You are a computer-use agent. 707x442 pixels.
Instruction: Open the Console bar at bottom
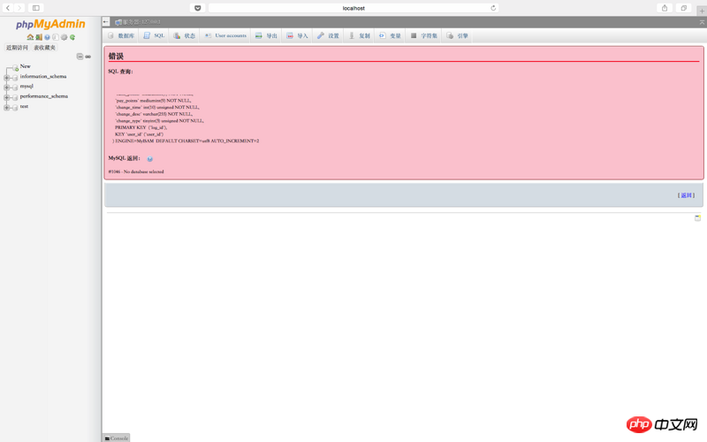(x=117, y=438)
